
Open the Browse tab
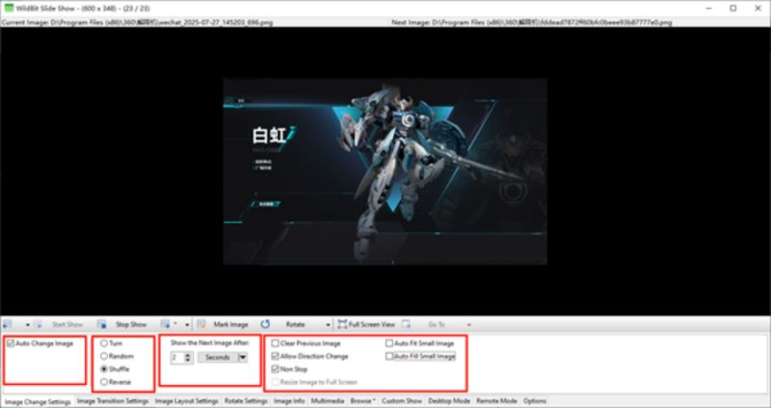363,401
